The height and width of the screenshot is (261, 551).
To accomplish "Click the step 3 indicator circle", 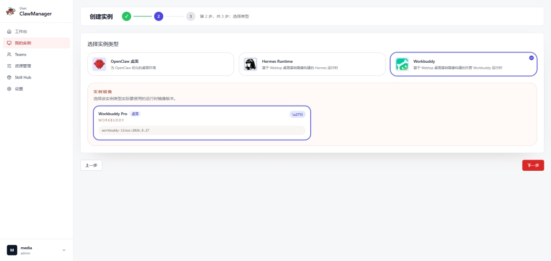I will pyautogui.click(x=190, y=16).
